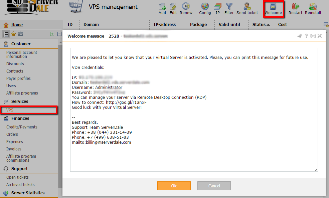Collapse the Services menu section
This screenshot has height=198, width=329.
[x=19, y=101]
